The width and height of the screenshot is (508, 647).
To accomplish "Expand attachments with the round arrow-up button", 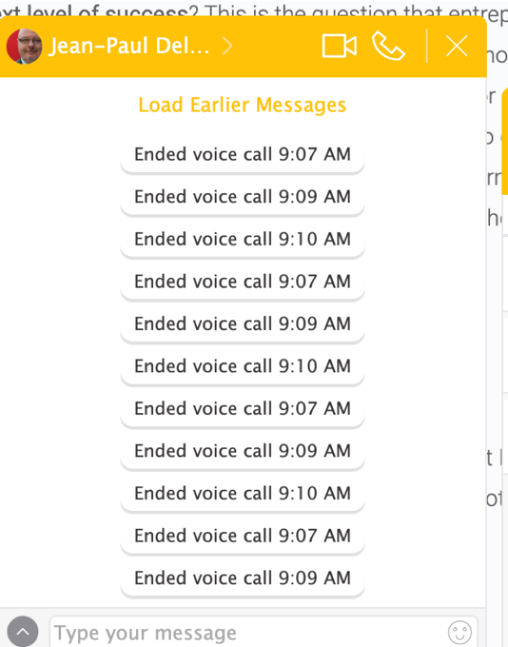I will (23, 632).
